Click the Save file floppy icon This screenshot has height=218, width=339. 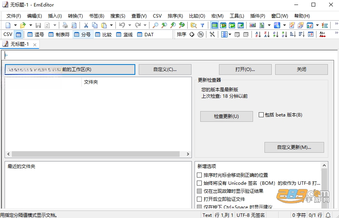38,25
